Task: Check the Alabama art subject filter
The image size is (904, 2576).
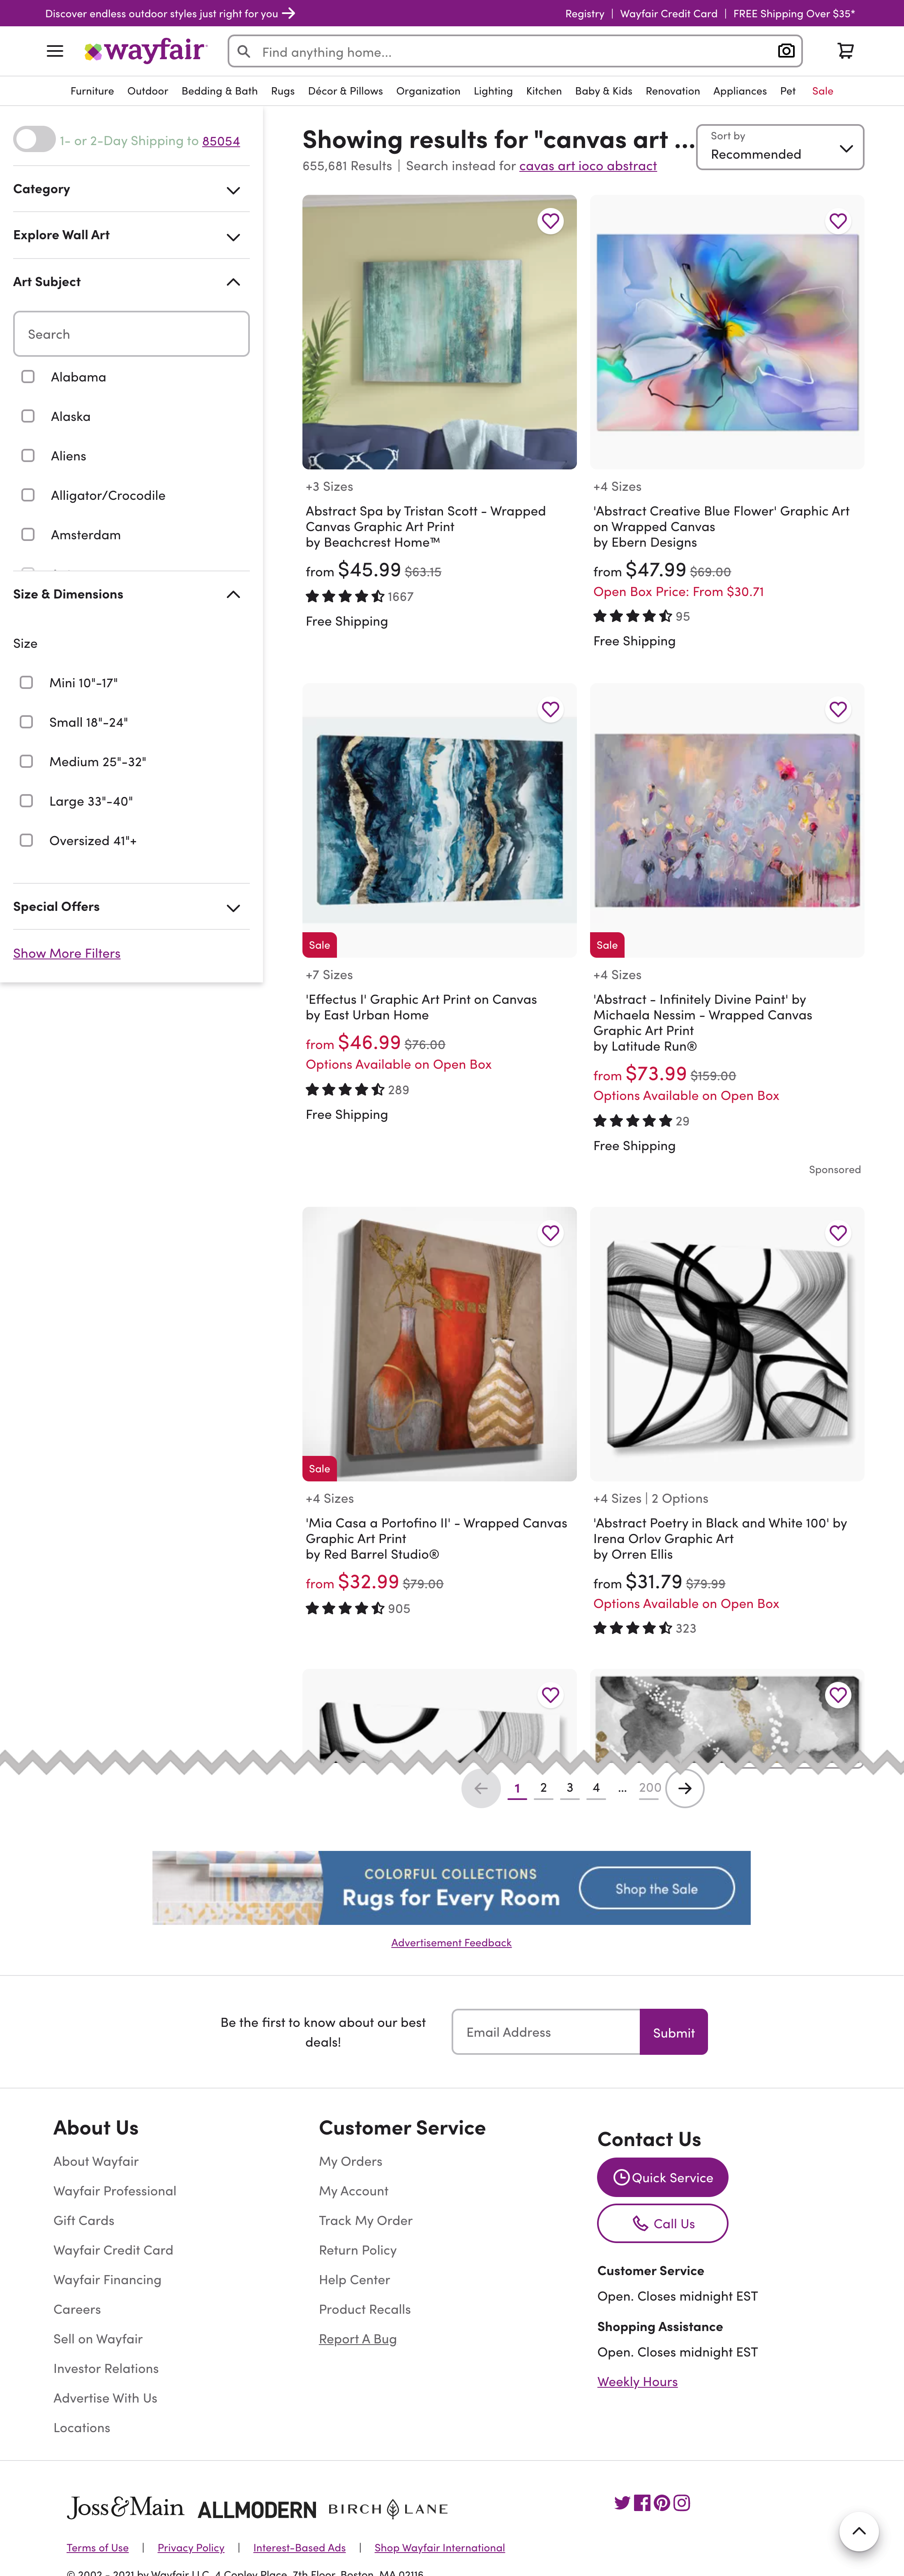Action: pos(27,376)
